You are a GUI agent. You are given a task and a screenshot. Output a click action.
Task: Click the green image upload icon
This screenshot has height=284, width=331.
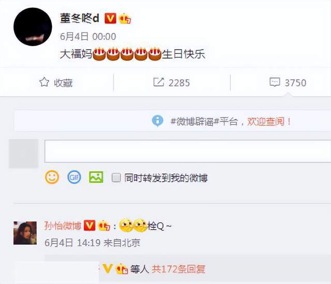(x=96, y=177)
